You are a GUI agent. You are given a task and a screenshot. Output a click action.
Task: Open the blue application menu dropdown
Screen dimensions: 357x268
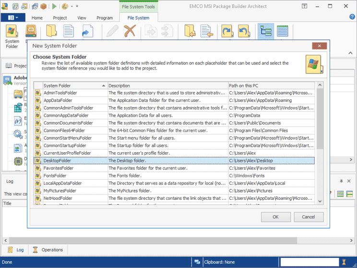[13, 17]
